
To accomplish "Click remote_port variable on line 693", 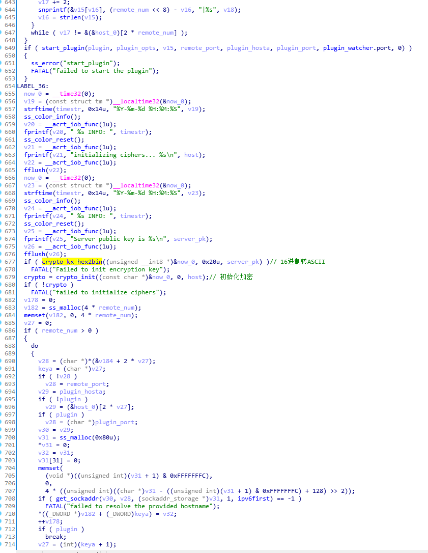I will coord(86,384).
